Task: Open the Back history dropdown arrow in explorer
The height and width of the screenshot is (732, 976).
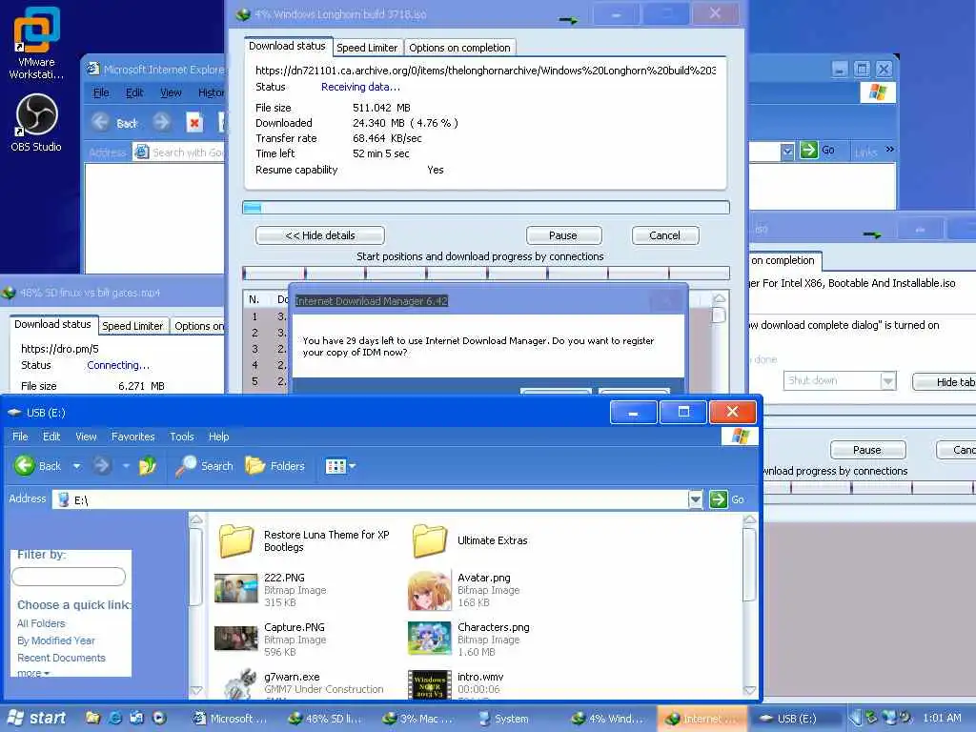Action: tap(76, 465)
